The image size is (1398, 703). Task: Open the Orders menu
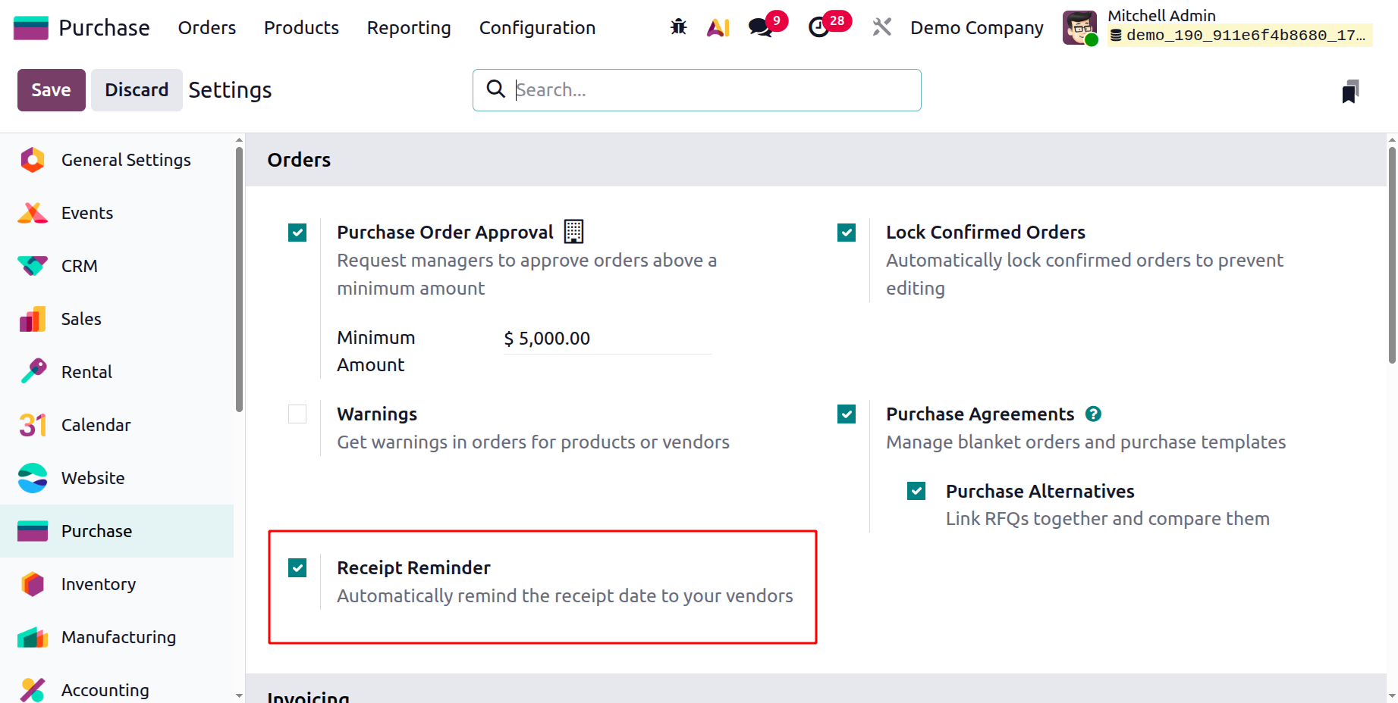(x=207, y=28)
